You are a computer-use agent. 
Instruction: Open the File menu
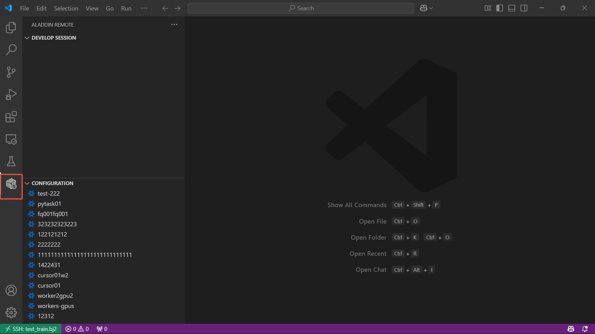click(24, 8)
